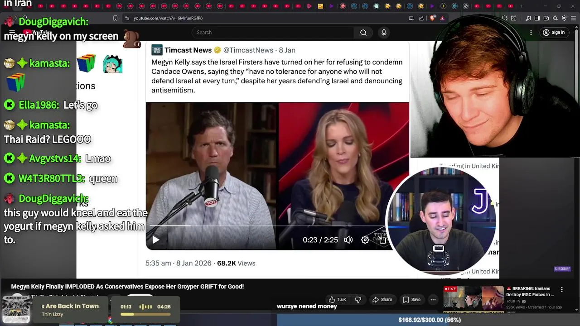Viewport: 580px width, 326px height.
Task: Like the video with the thumbs-up 1.6K button
Action: click(x=337, y=300)
